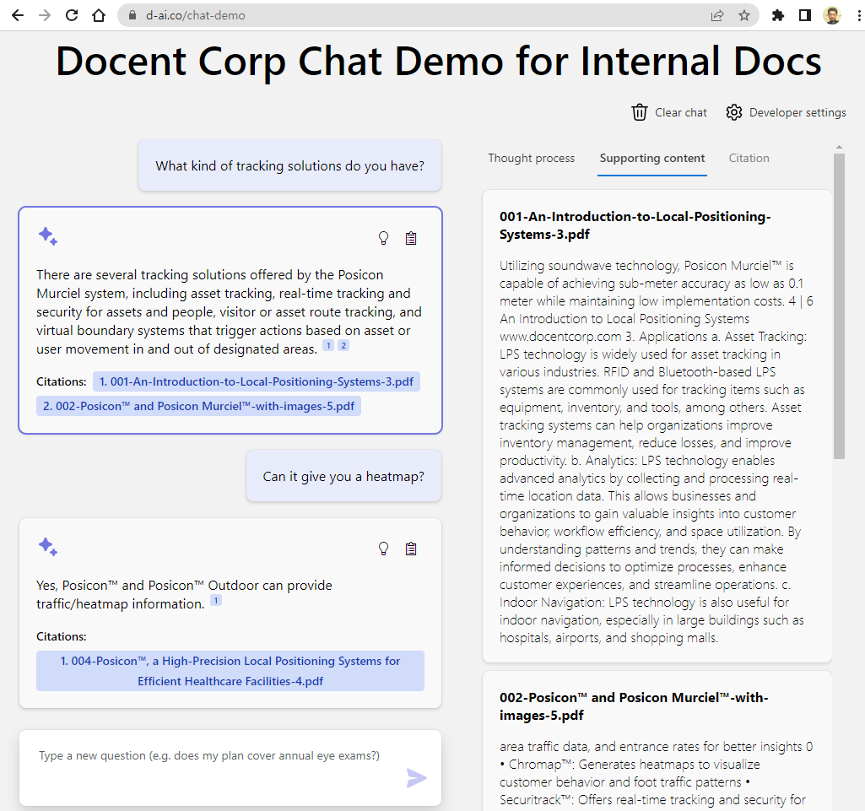The image size is (865, 811).
Task: Share this page via share icon
Action: [x=717, y=15]
